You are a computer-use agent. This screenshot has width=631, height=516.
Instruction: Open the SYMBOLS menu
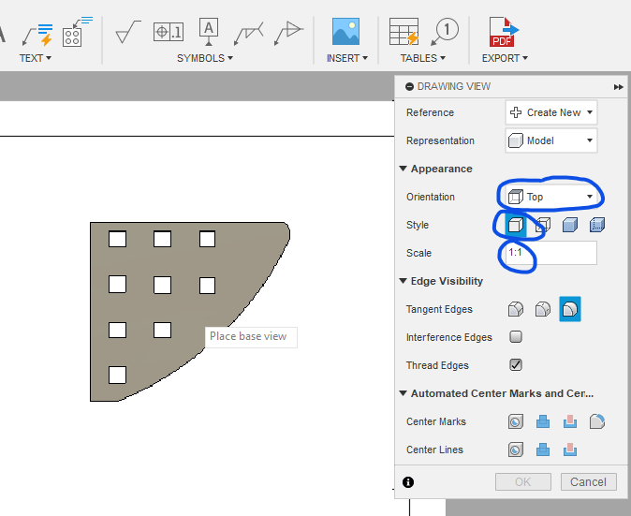coord(205,58)
